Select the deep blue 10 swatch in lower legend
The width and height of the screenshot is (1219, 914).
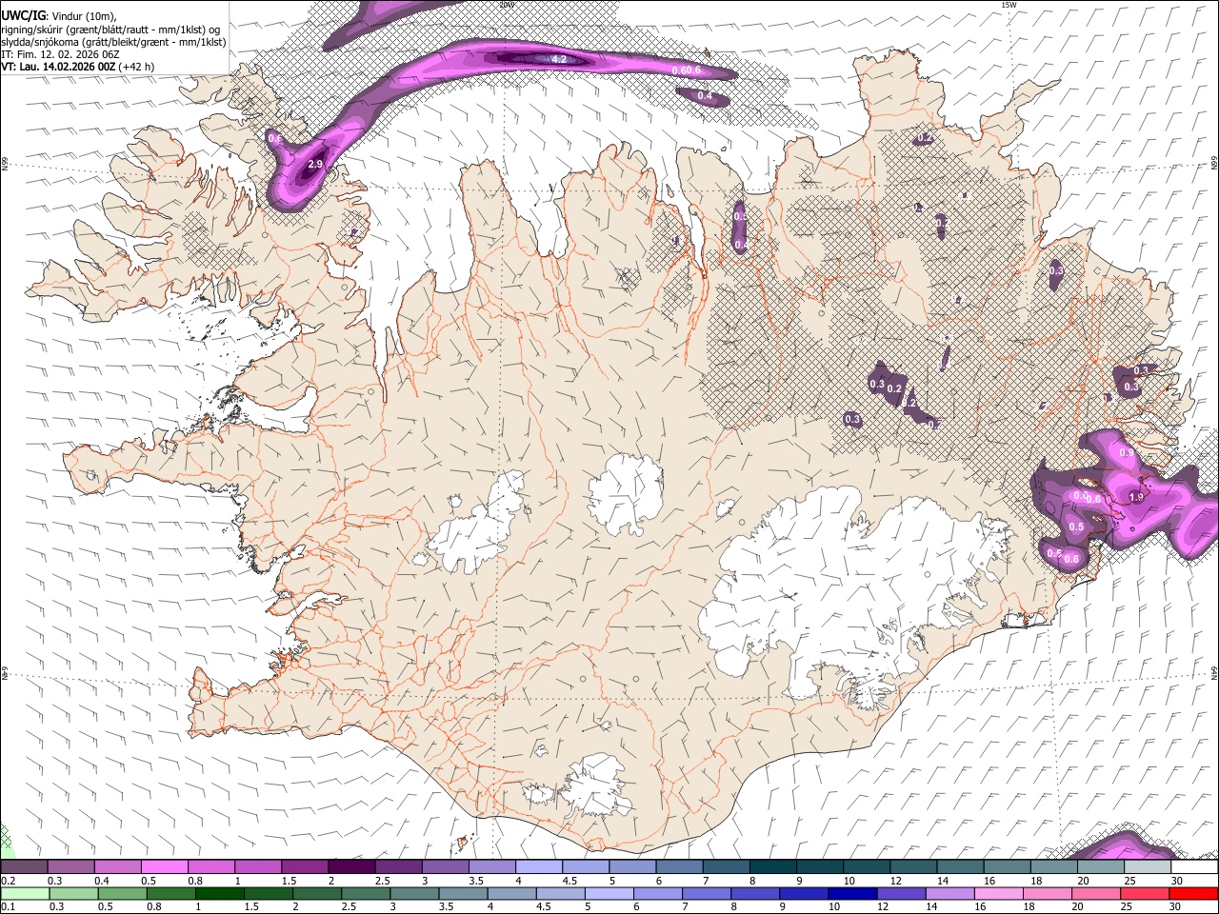click(853, 894)
